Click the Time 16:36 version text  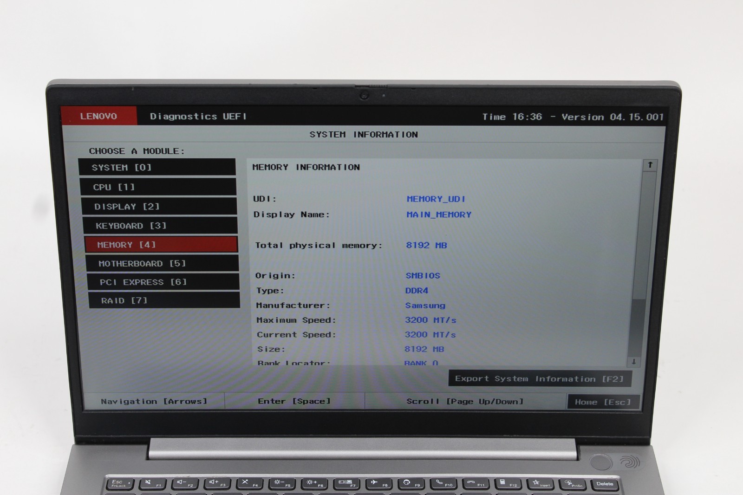(x=573, y=117)
